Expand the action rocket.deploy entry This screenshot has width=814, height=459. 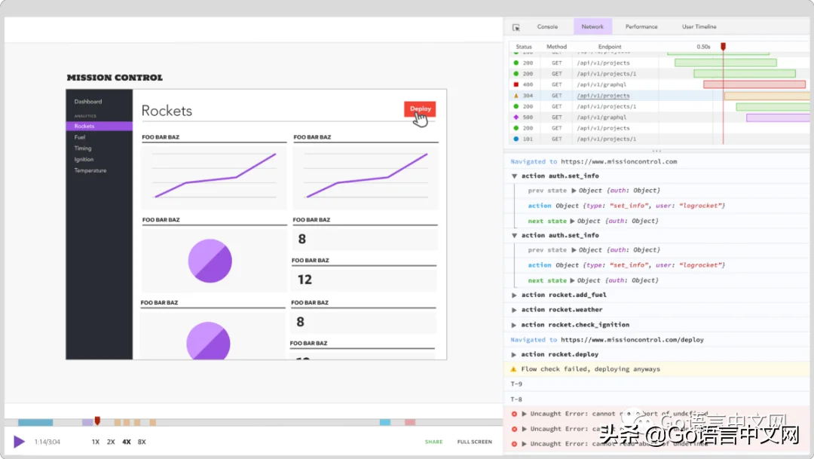pyautogui.click(x=514, y=355)
